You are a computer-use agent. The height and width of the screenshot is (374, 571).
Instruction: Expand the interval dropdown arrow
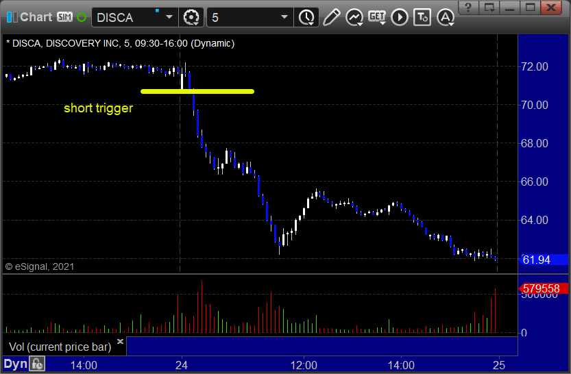click(x=284, y=17)
